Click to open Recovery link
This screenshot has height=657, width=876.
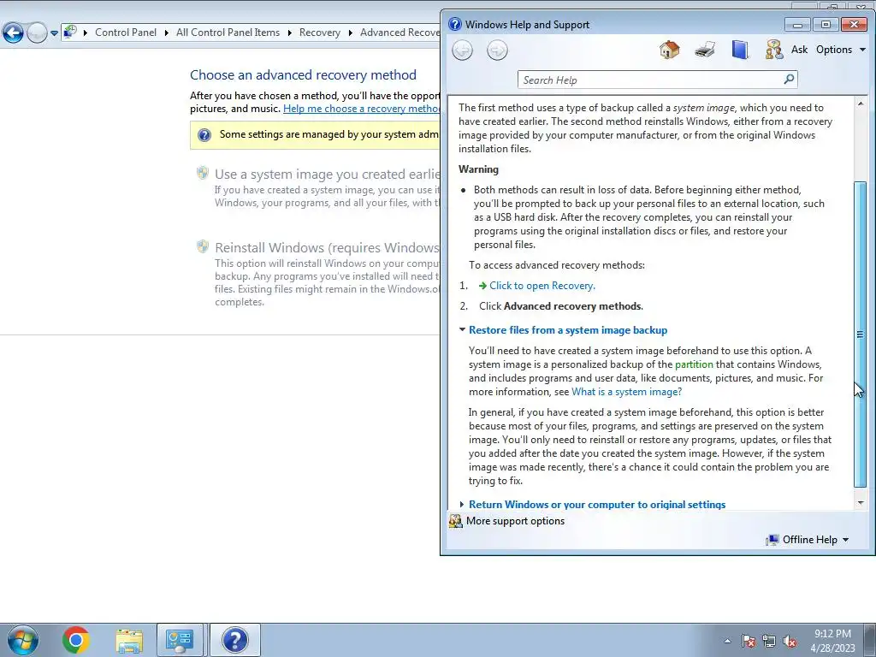tap(542, 286)
